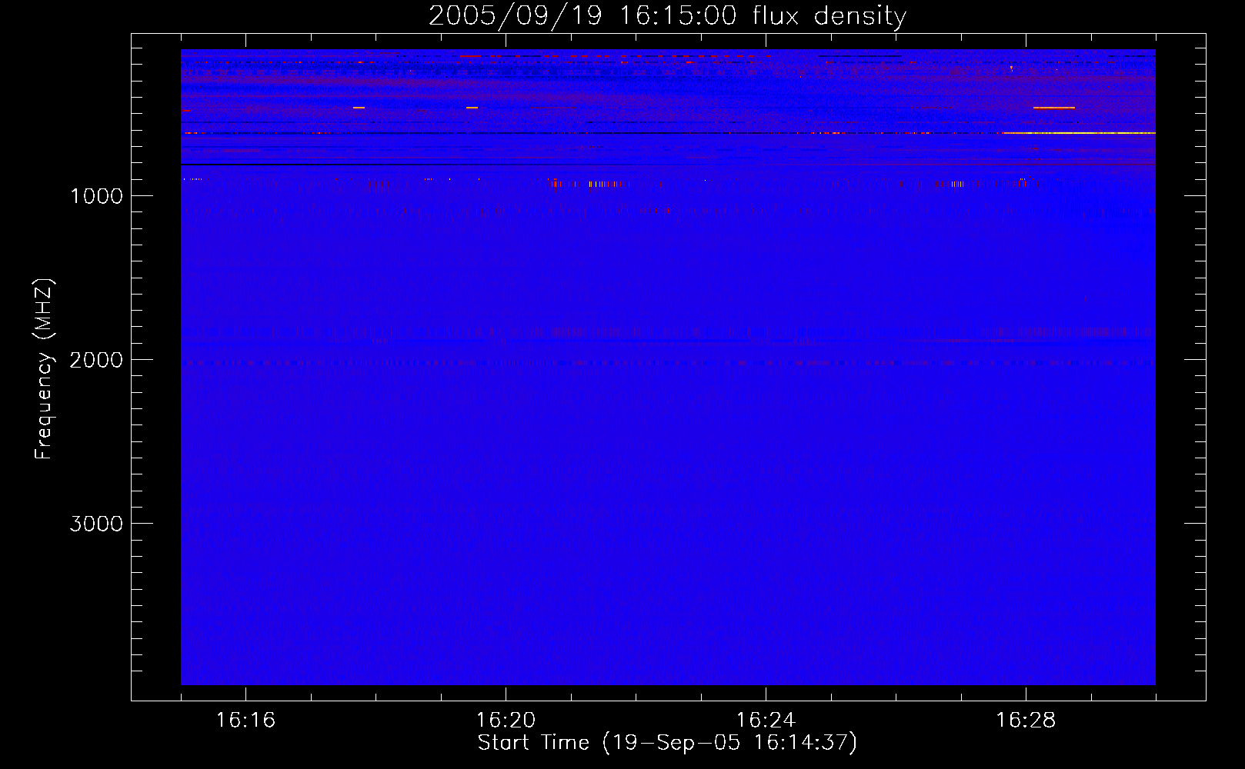This screenshot has width=1245, height=769.
Task: Click the 'Frequency (MHZ)' y-axis label
Action: pos(45,369)
